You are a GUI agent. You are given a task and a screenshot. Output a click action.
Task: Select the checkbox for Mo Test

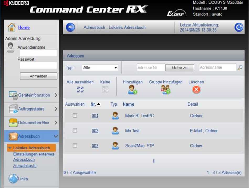[75, 130]
